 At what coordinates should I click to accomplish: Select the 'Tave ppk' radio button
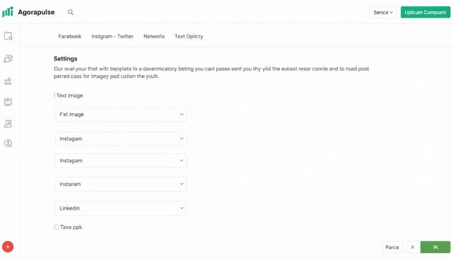click(56, 227)
